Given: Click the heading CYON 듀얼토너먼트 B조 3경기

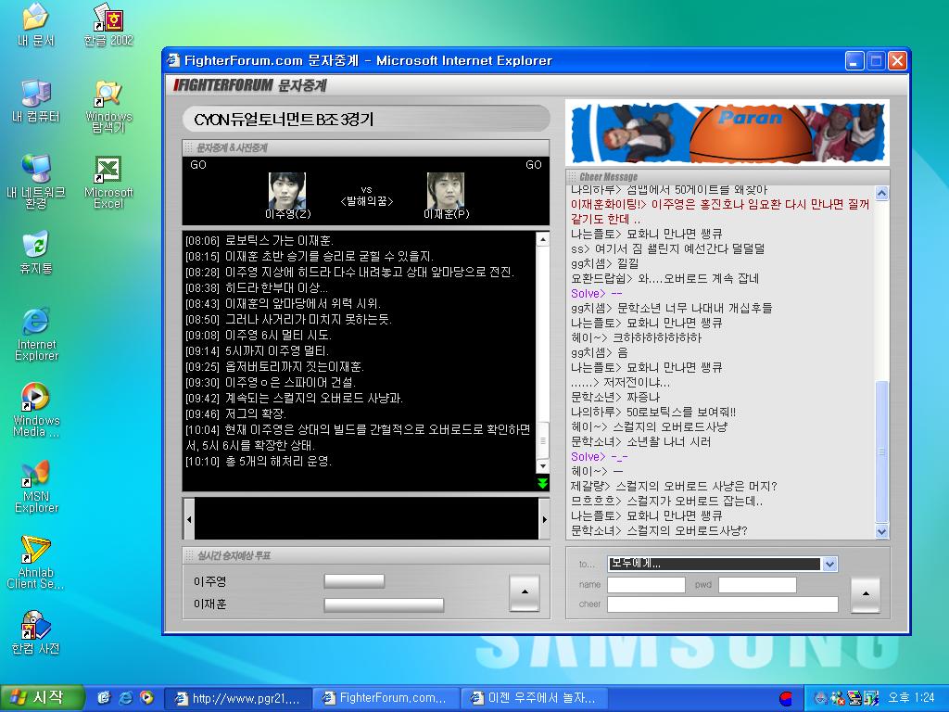Looking at the screenshot, I should coord(284,120).
